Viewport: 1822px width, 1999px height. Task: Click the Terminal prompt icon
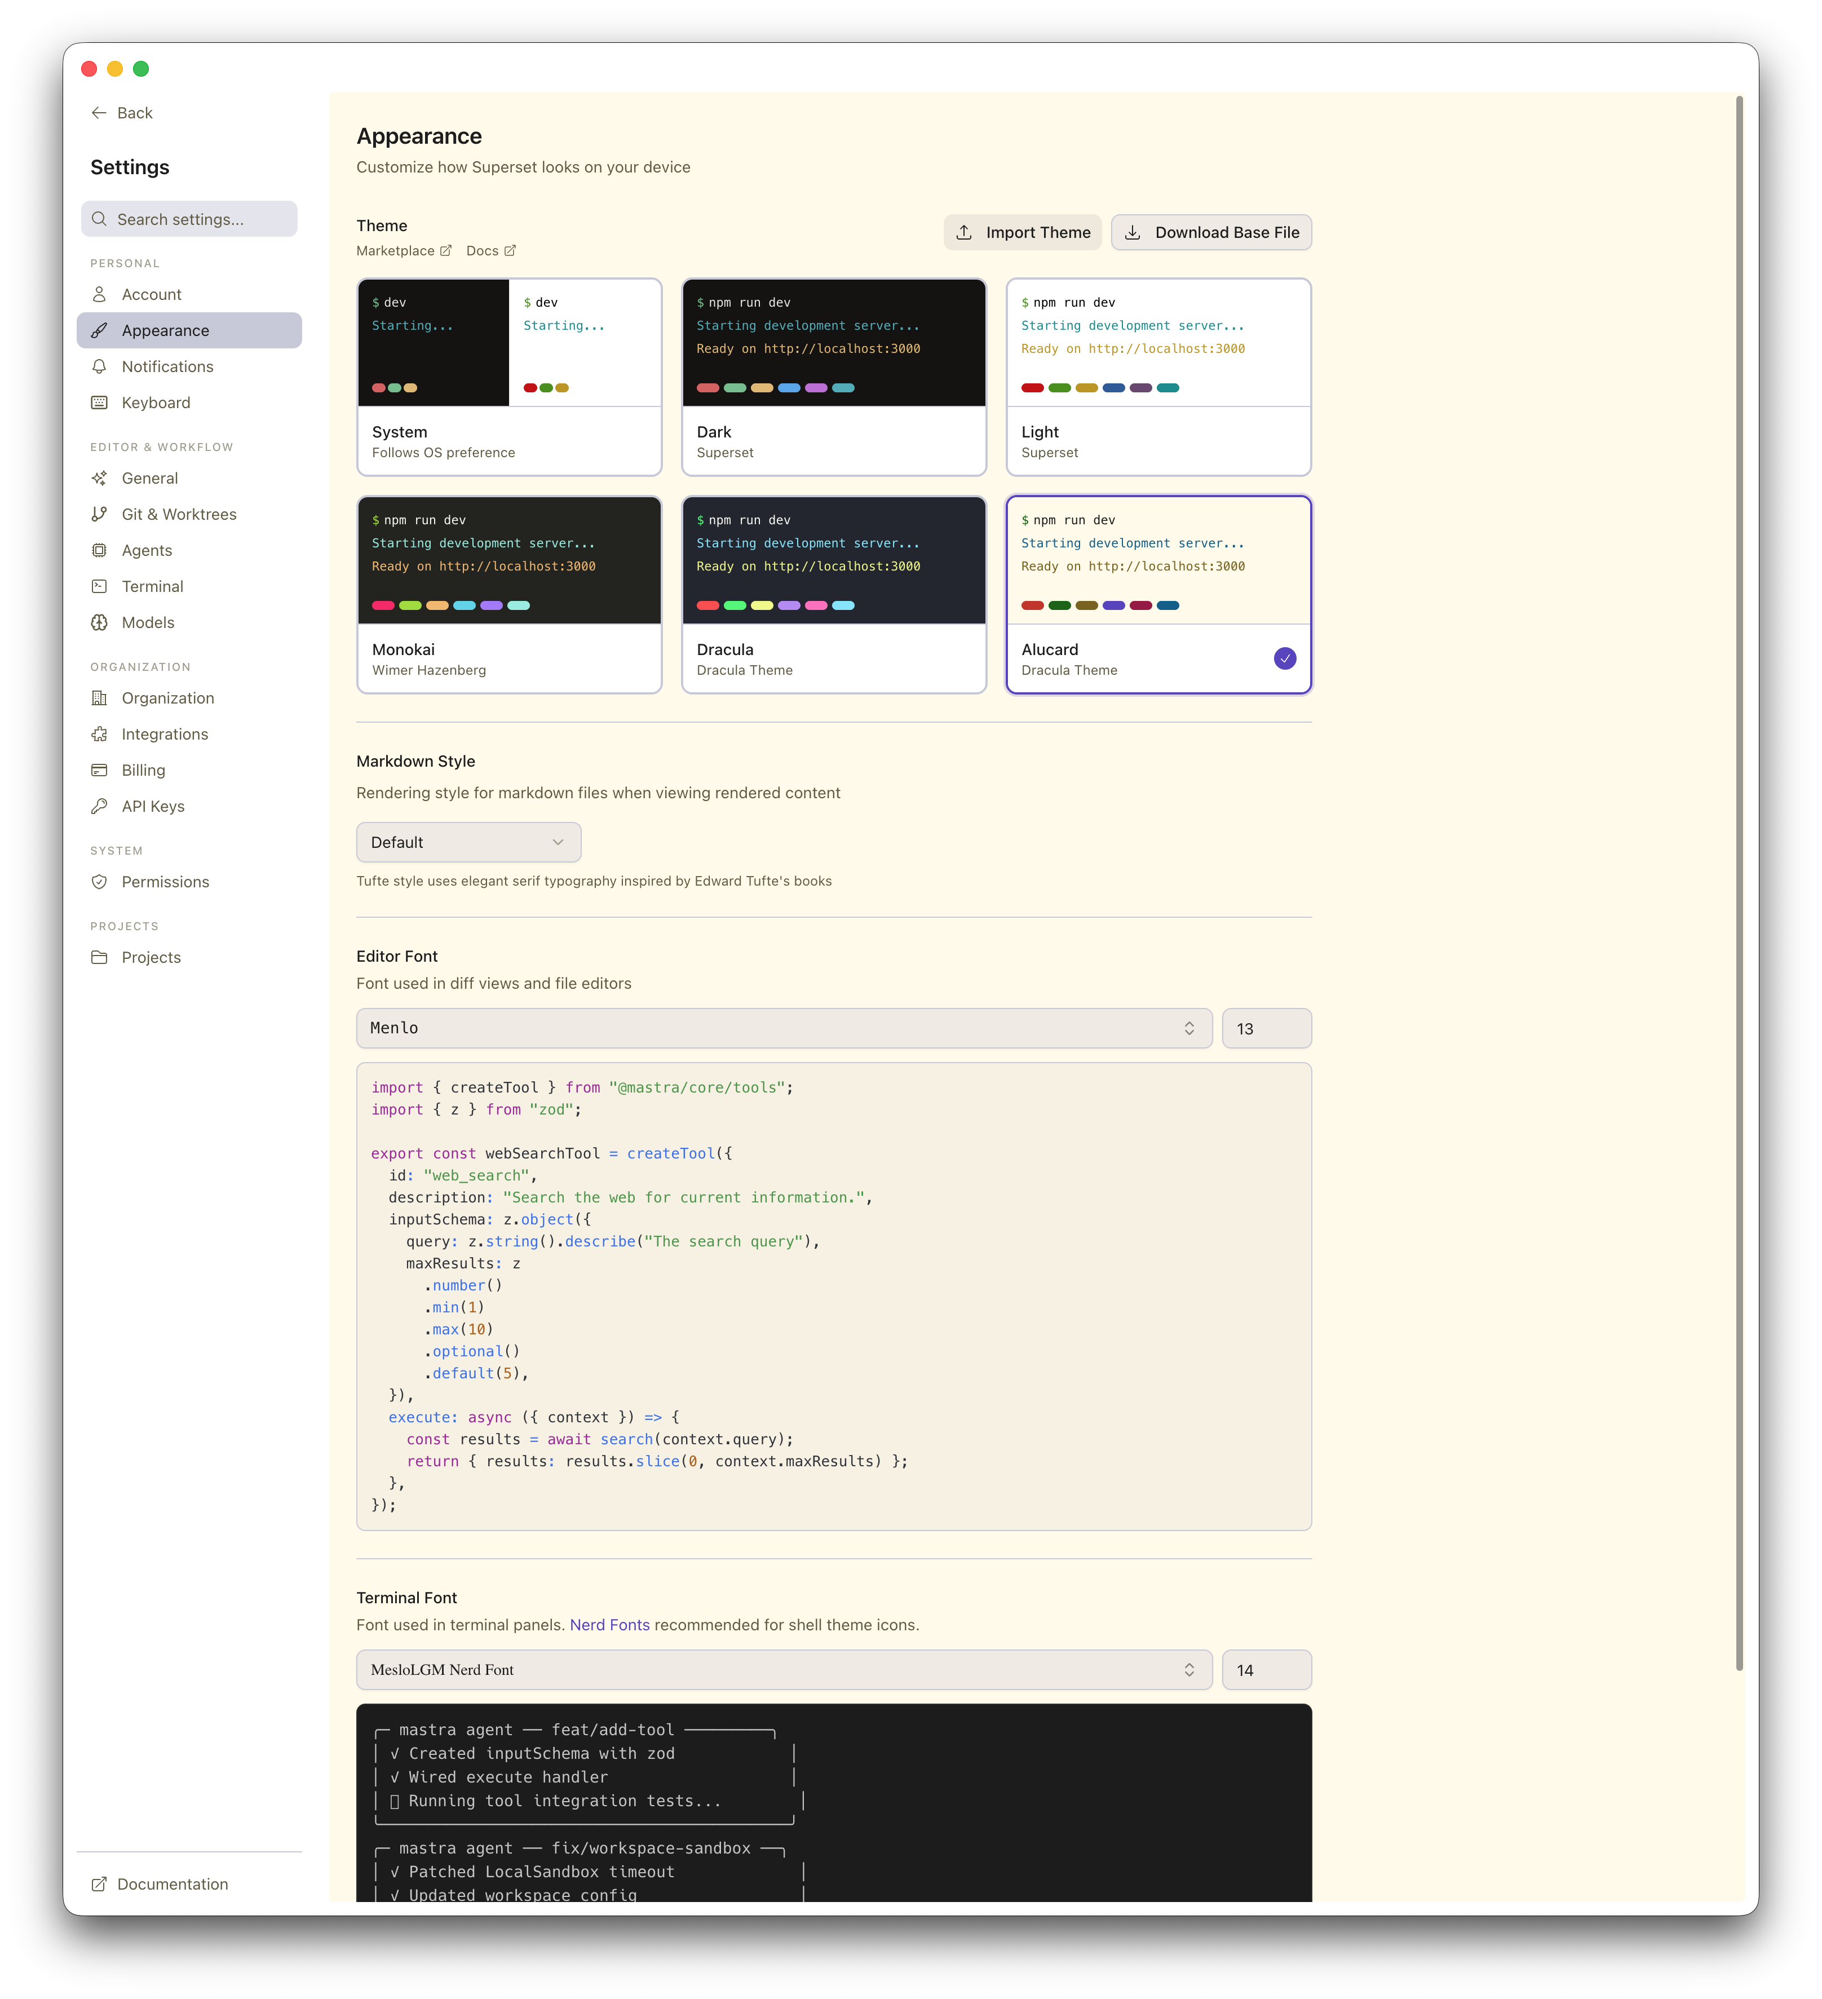tap(99, 586)
